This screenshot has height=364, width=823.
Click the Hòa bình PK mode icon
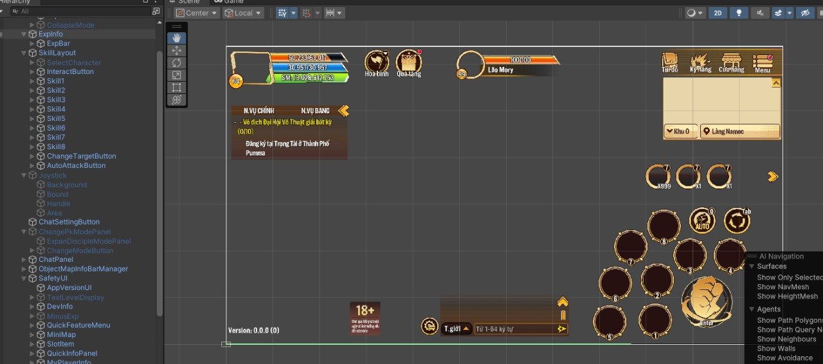pyautogui.click(x=377, y=61)
